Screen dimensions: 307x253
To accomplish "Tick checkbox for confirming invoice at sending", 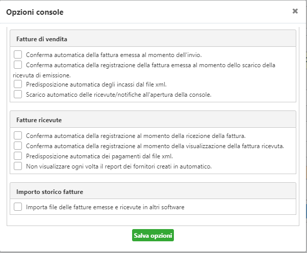I will (18, 54).
